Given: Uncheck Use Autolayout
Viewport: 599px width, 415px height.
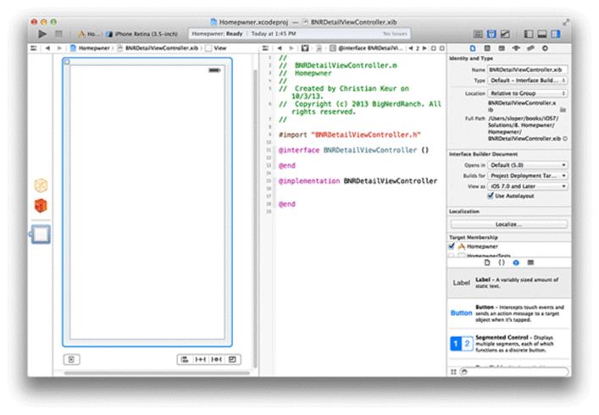Looking at the screenshot, I should point(491,196).
